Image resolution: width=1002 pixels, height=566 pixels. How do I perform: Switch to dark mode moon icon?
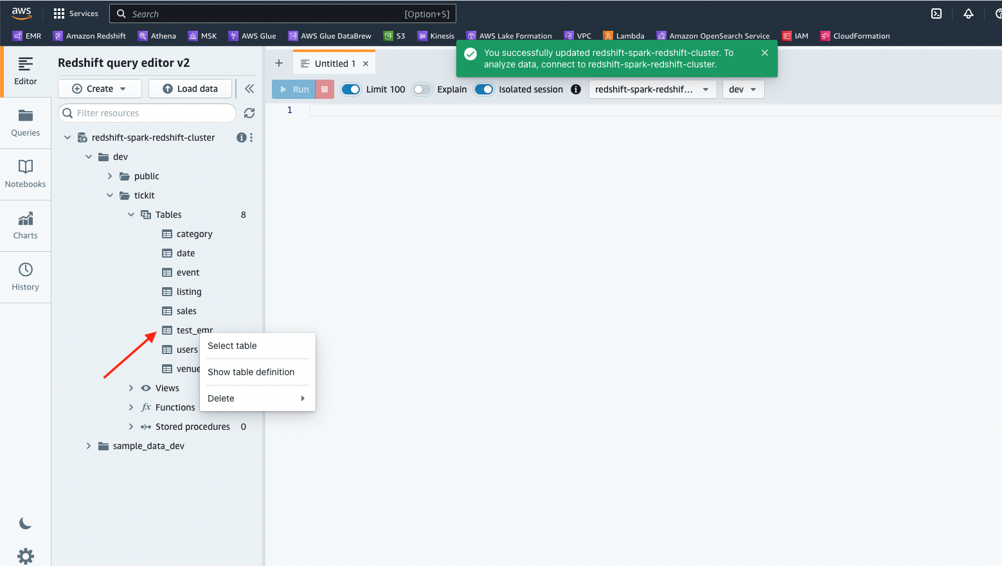pos(26,524)
